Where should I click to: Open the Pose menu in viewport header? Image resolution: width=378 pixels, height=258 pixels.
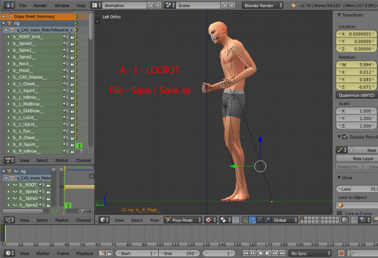(x=154, y=220)
